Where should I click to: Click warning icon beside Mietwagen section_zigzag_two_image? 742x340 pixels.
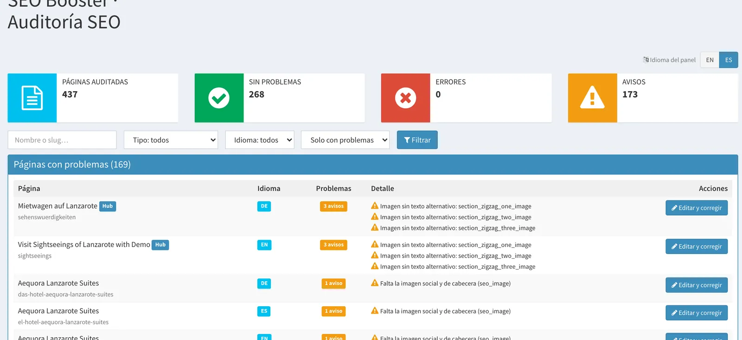pos(375,216)
